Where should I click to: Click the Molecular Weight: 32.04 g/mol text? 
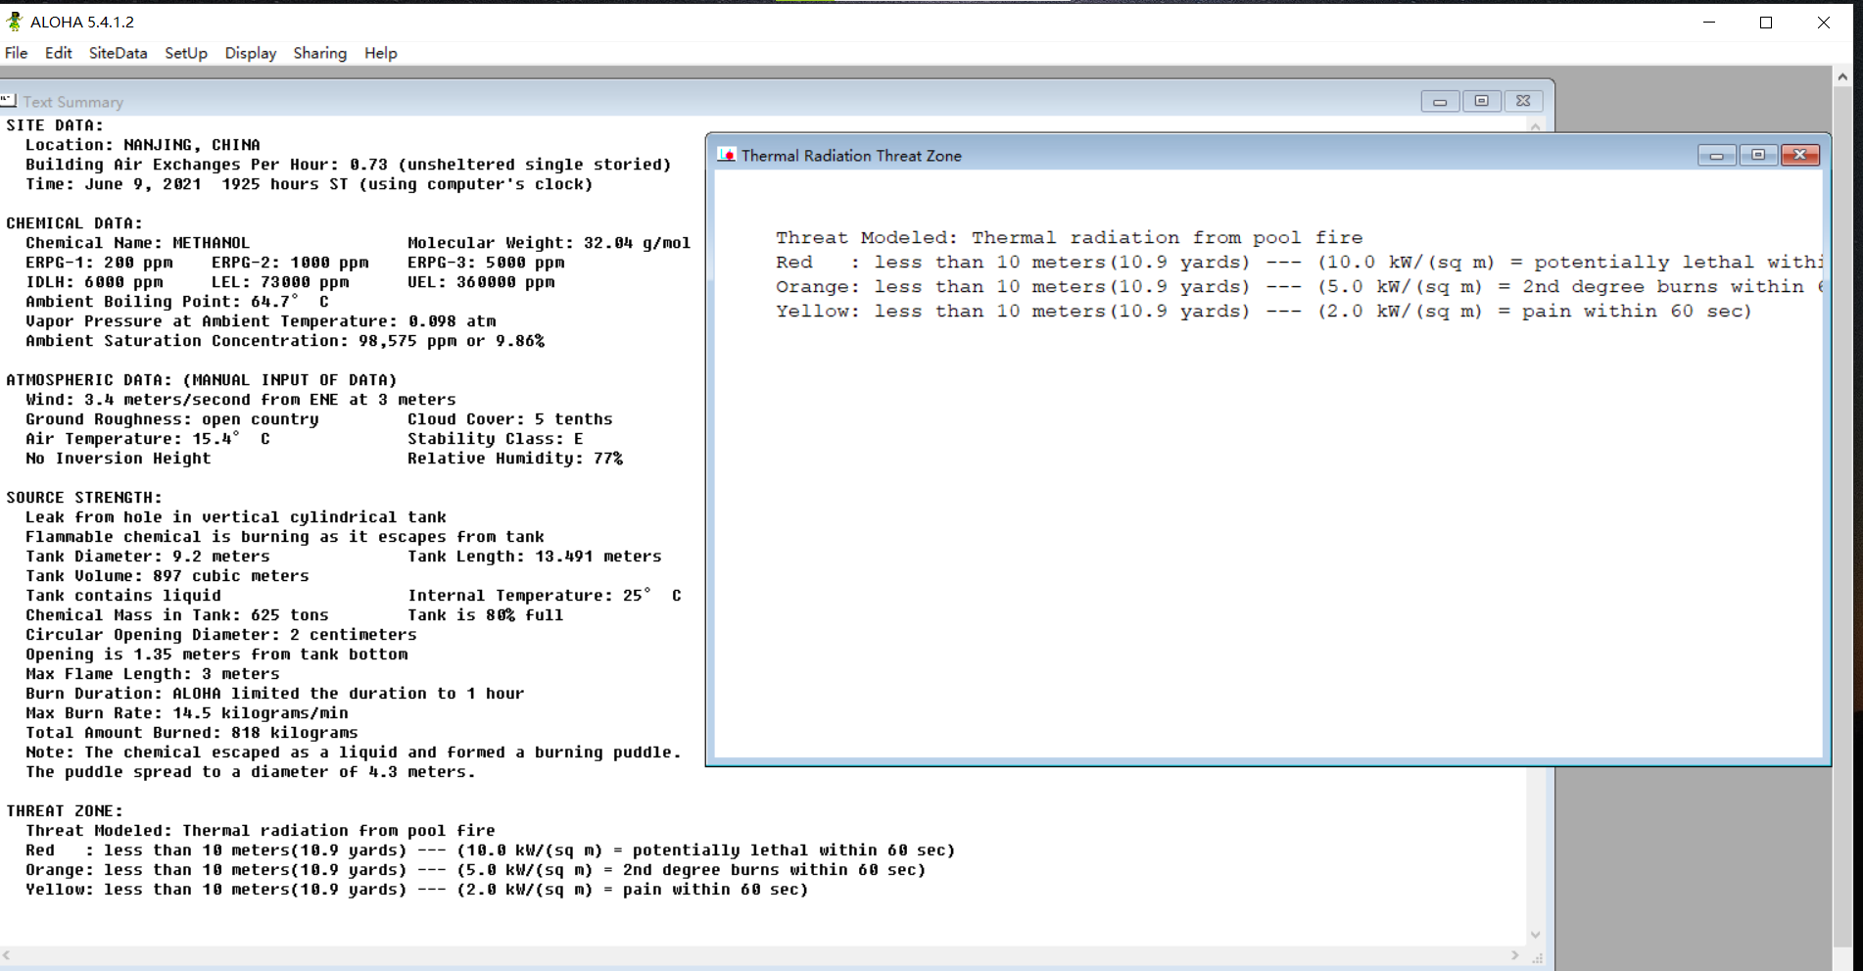click(549, 243)
